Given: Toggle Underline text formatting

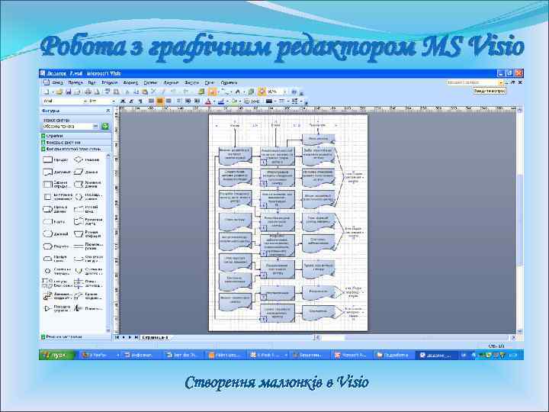Looking at the screenshot, I should coord(140,101).
